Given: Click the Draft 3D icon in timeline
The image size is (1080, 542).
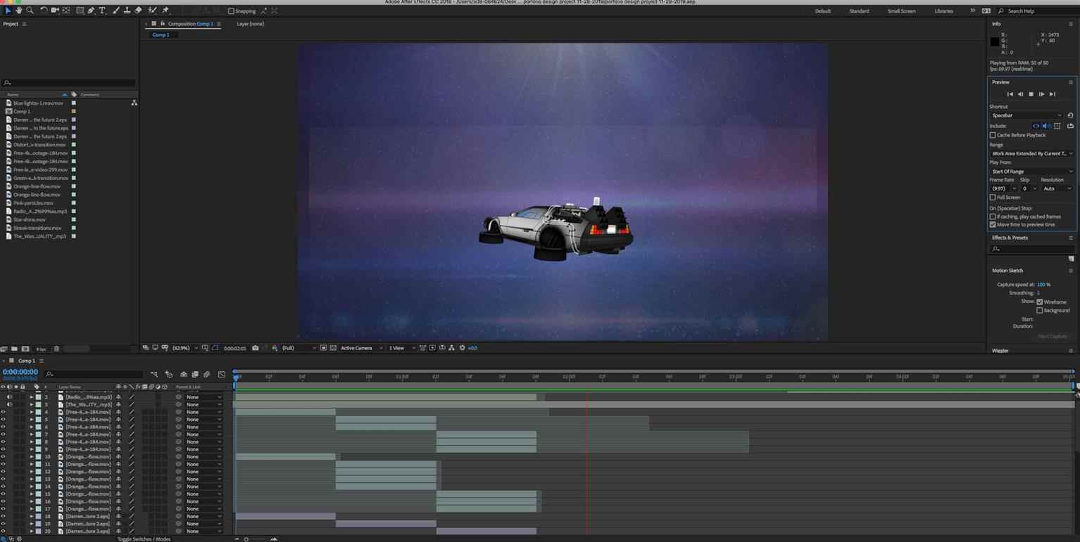Looking at the screenshot, I should (169, 374).
